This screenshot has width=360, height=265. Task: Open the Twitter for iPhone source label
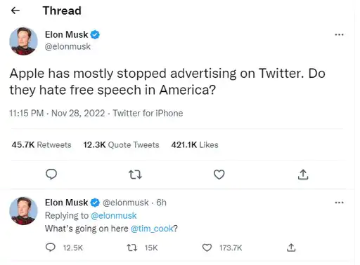(x=148, y=113)
